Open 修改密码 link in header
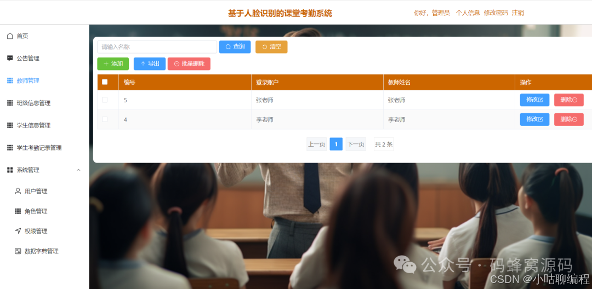592x289 pixels. click(x=496, y=13)
